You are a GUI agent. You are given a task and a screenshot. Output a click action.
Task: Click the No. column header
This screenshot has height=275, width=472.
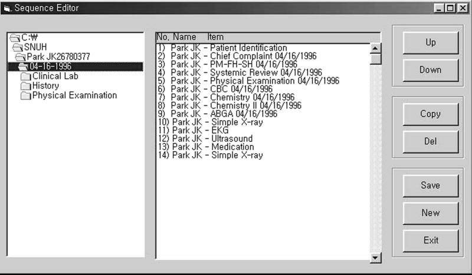click(163, 37)
